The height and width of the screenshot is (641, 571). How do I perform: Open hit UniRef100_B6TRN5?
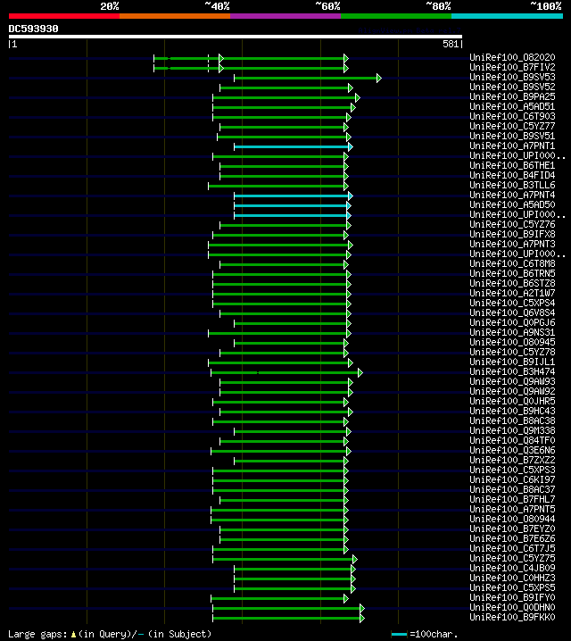[x=512, y=273]
